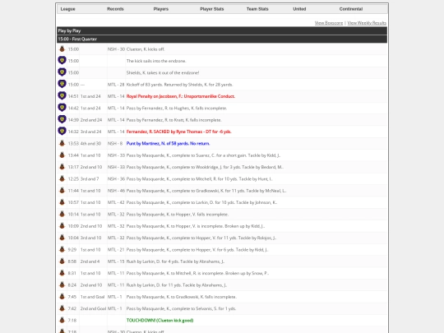Click 'complete to Wooldridge, J. for 3 yds' text
The image size is (444, 333).
205,167
